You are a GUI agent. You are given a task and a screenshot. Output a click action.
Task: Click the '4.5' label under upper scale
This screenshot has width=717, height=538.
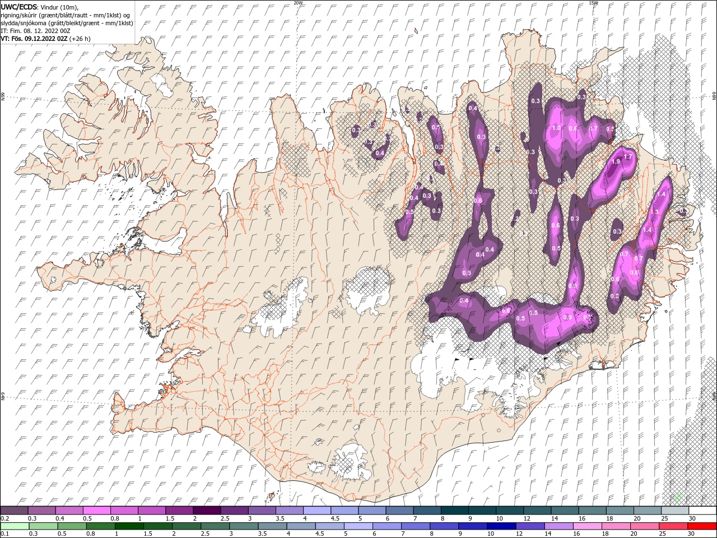335,518
